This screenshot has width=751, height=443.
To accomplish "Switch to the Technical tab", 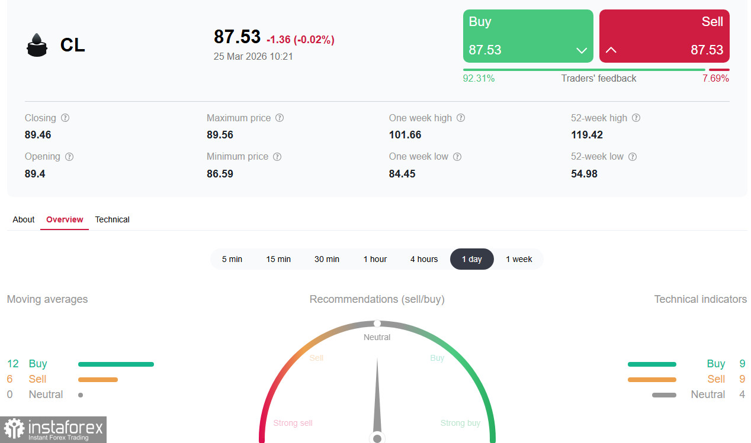I will tap(112, 219).
